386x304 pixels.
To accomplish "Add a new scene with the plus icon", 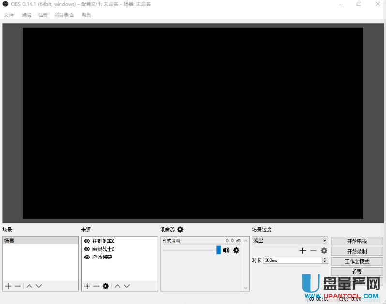I will (x=8, y=286).
